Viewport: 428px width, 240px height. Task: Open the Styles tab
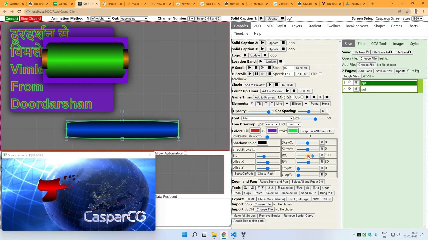[x=414, y=44]
